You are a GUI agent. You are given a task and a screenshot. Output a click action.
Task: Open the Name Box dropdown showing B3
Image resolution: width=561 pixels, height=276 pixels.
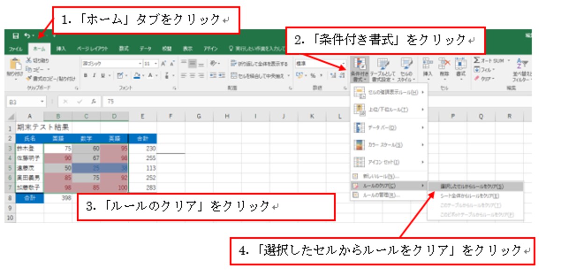pyautogui.click(x=43, y=102)
